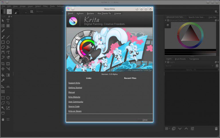Open the workspace chooser icon at top right
Screen dimensions: 220x138
216,12
